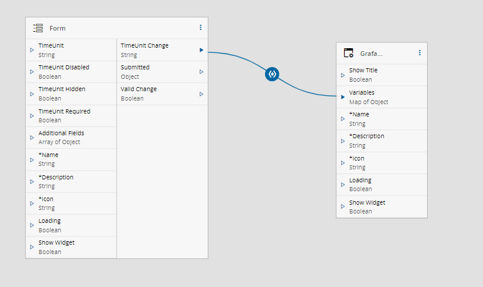Click the Valid Change output port arrow
The width and height of the screenshot is (483, 287).
tap(201, 94)
